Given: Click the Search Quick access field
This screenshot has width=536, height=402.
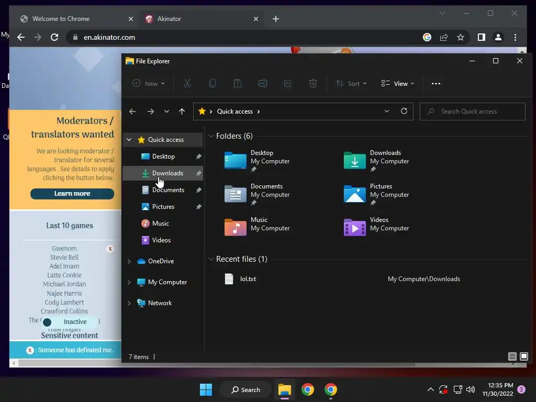Looking at the screenshot, I should tap(473, 111).
